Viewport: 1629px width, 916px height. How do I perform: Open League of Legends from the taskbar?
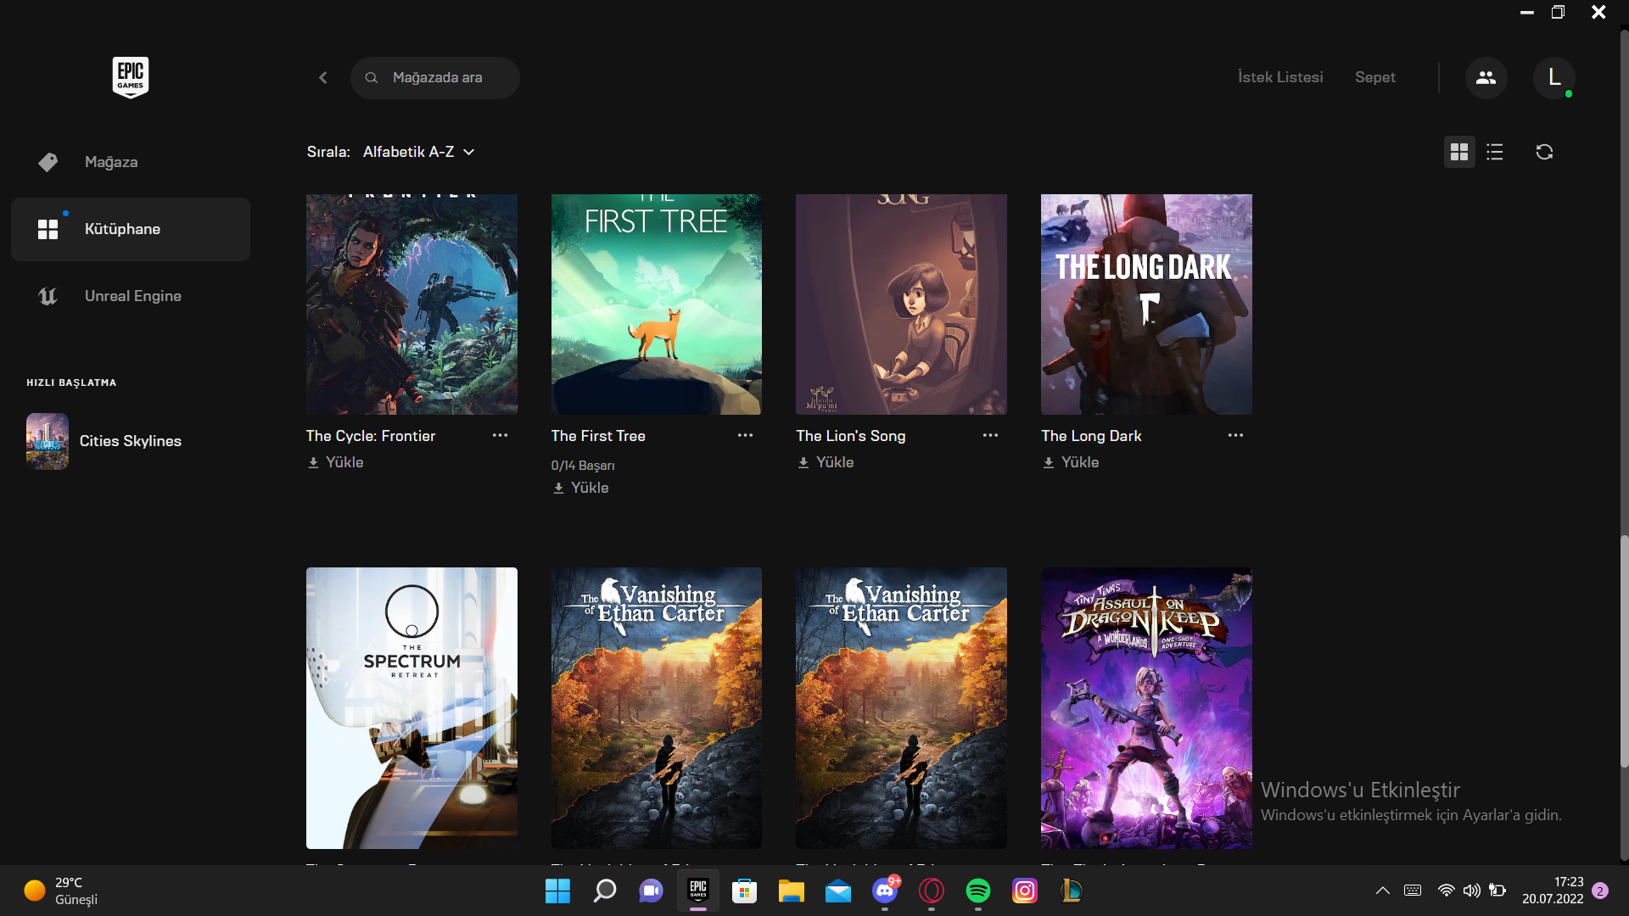pos(1071,891)
